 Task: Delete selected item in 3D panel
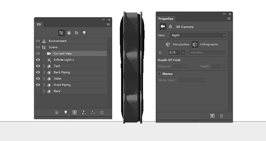tap(102, 112)
